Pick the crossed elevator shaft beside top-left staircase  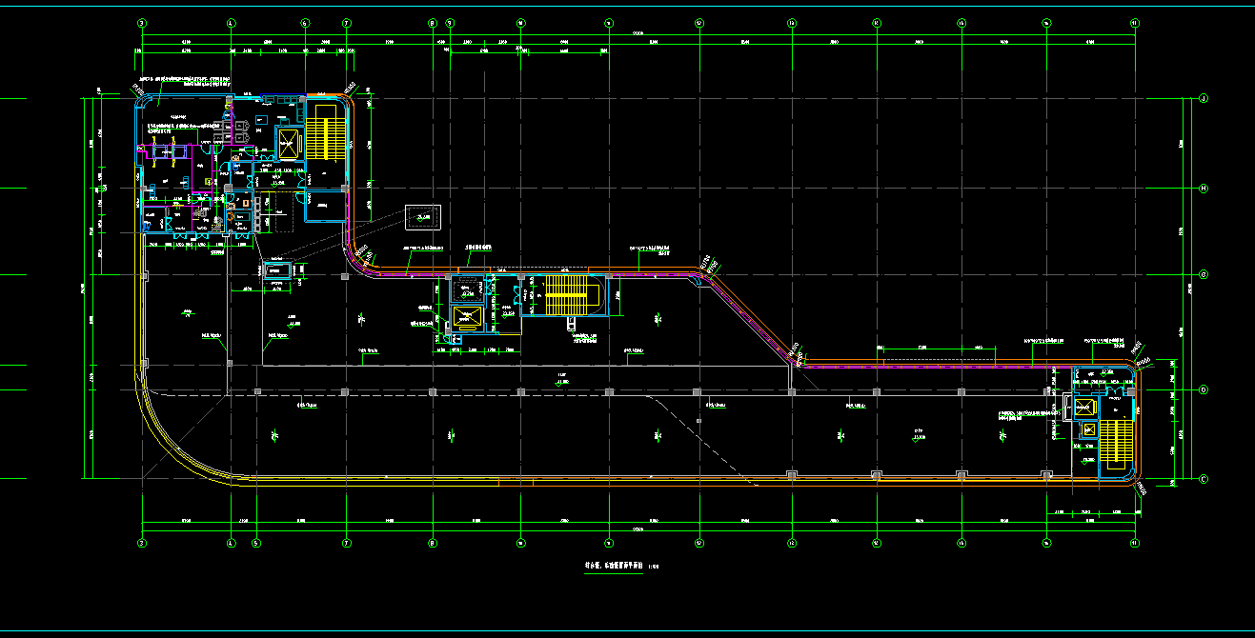point(287,144)
